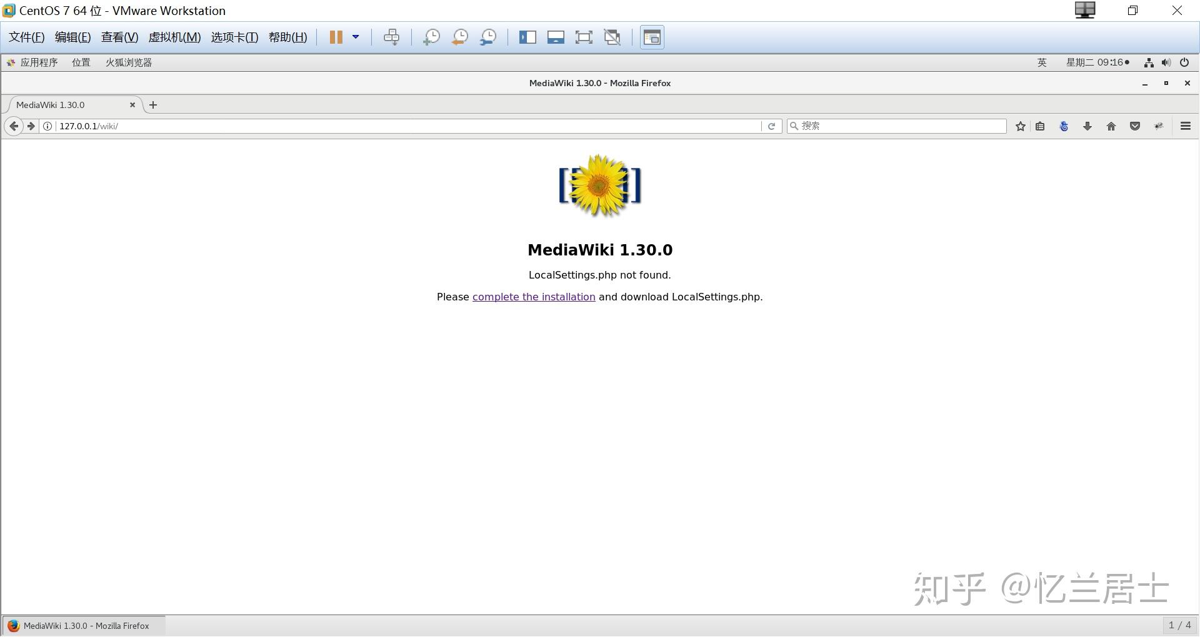Suspend the virtual machine
Screen dimensions: 1200x637
335,37
